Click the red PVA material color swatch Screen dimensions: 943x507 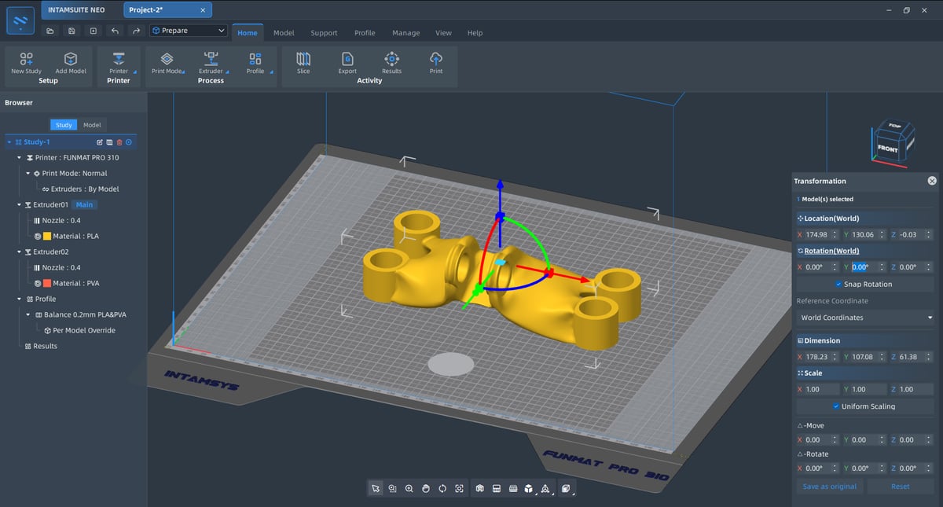47,284
